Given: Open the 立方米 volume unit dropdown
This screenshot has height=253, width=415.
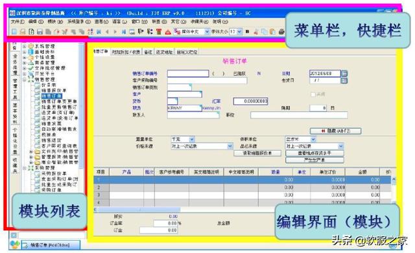Looking at the screenshot, I should point(313,139).
